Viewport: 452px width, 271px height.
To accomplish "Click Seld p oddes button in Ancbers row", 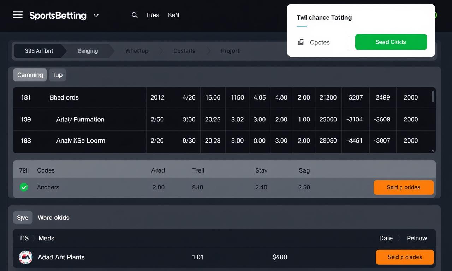I will point(403,187).
